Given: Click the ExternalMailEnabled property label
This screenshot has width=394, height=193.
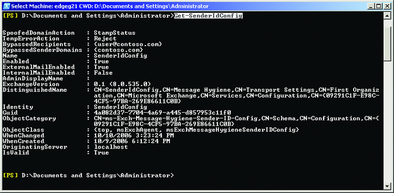Looking at the screenshot, I should tap(39, 67).
